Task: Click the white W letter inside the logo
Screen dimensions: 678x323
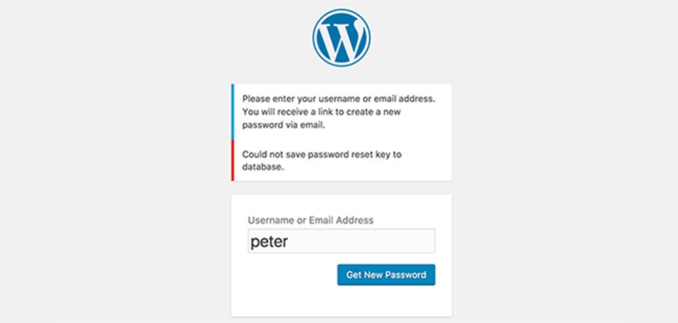Action: click(341, 40)
